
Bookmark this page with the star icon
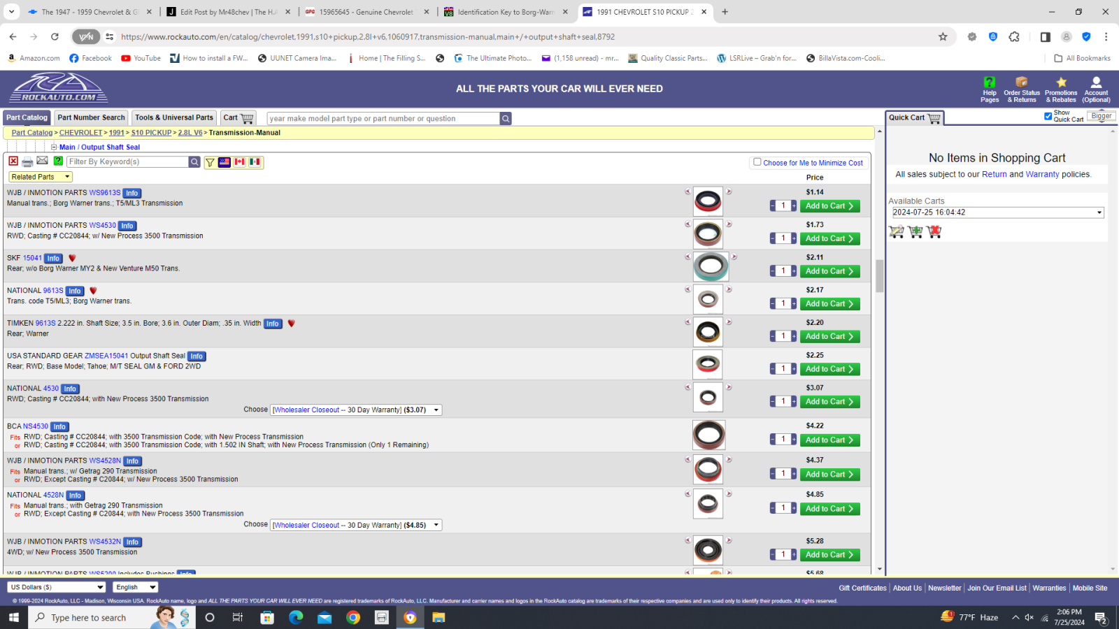tap(943, 36)
